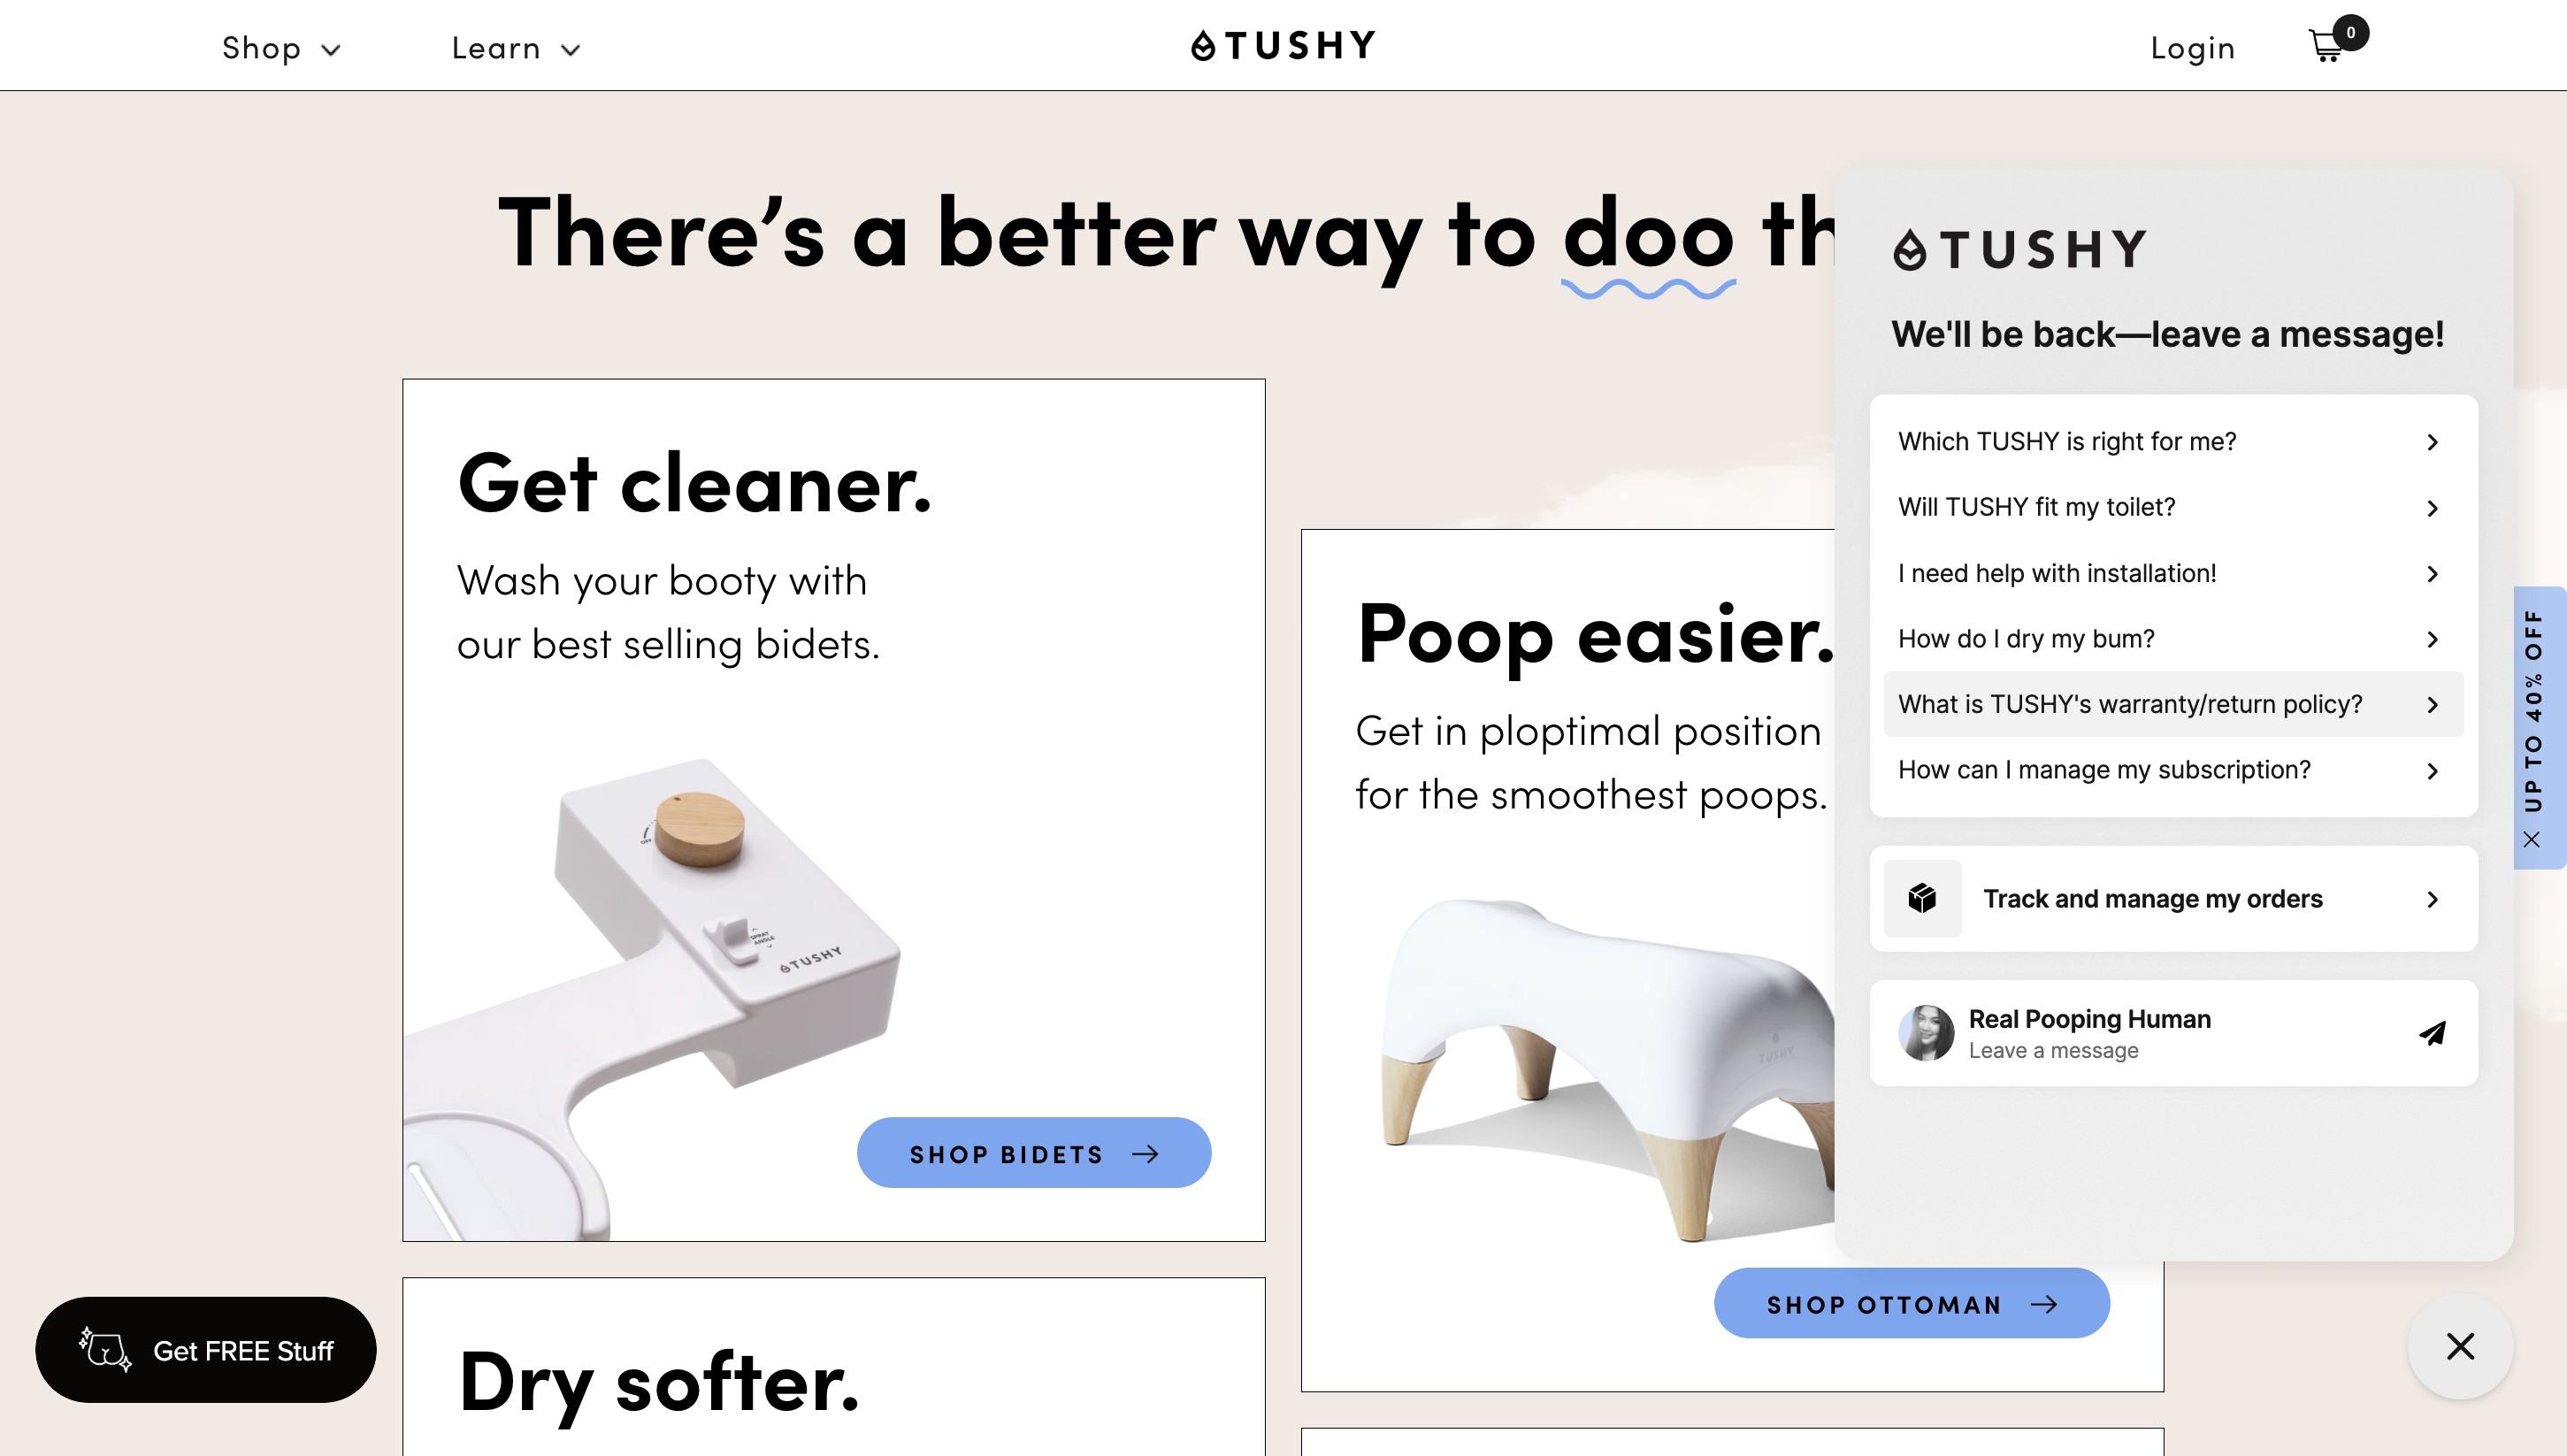Click the Login link
Image resolution: width=2567 pixels, height=1456 pixels.
point(2192,48)
